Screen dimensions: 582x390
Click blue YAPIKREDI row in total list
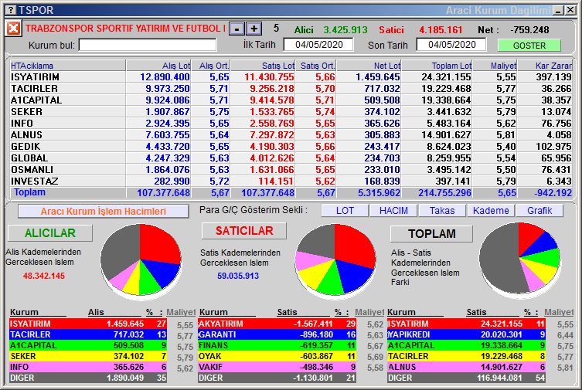(467, 334)
